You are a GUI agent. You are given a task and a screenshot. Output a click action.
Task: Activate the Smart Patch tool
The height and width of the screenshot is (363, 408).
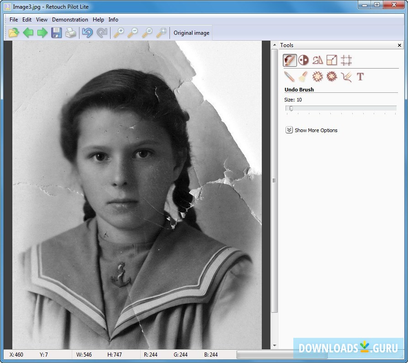coord(317,77)
